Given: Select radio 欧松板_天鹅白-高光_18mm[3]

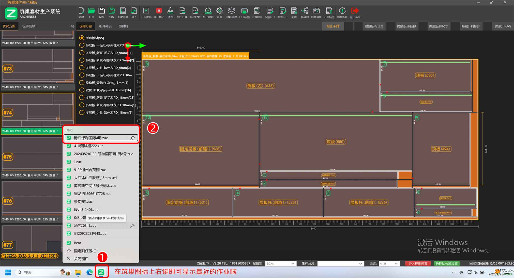Looking at the screenshot, I should tap(82, 83).
